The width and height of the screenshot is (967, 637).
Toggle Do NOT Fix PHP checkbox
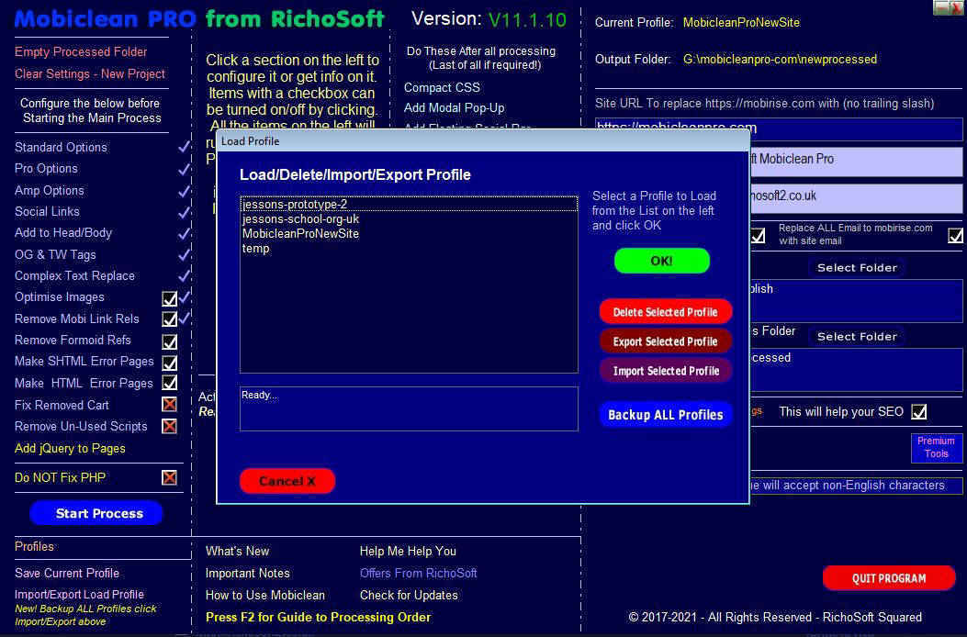coord(169,477)
